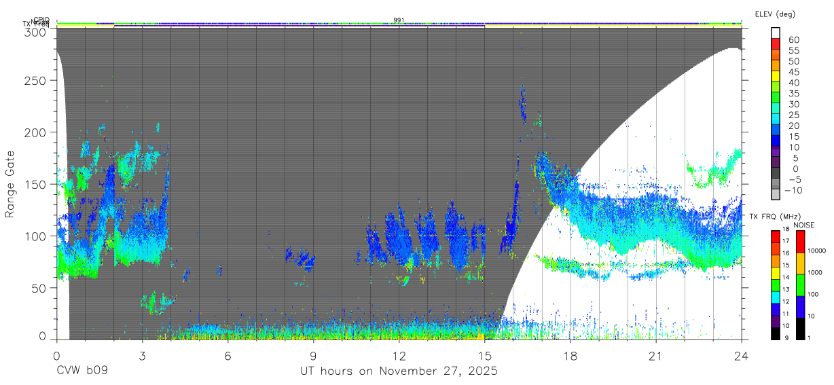Click x-axis tick label '24'
834x385 pixels.
tap(742, 355)
